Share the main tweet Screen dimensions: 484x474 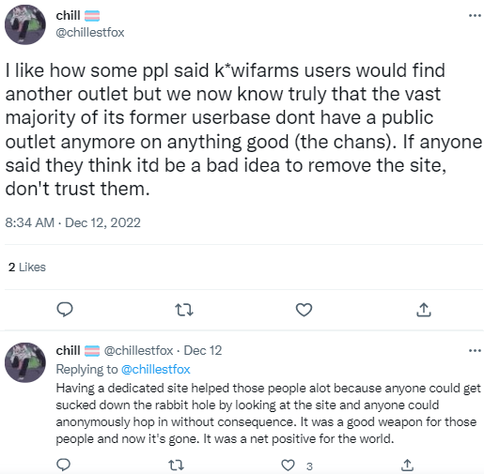424,310
